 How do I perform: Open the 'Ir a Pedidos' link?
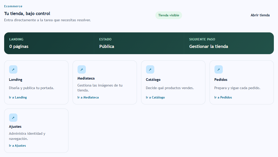pos(223,97)
